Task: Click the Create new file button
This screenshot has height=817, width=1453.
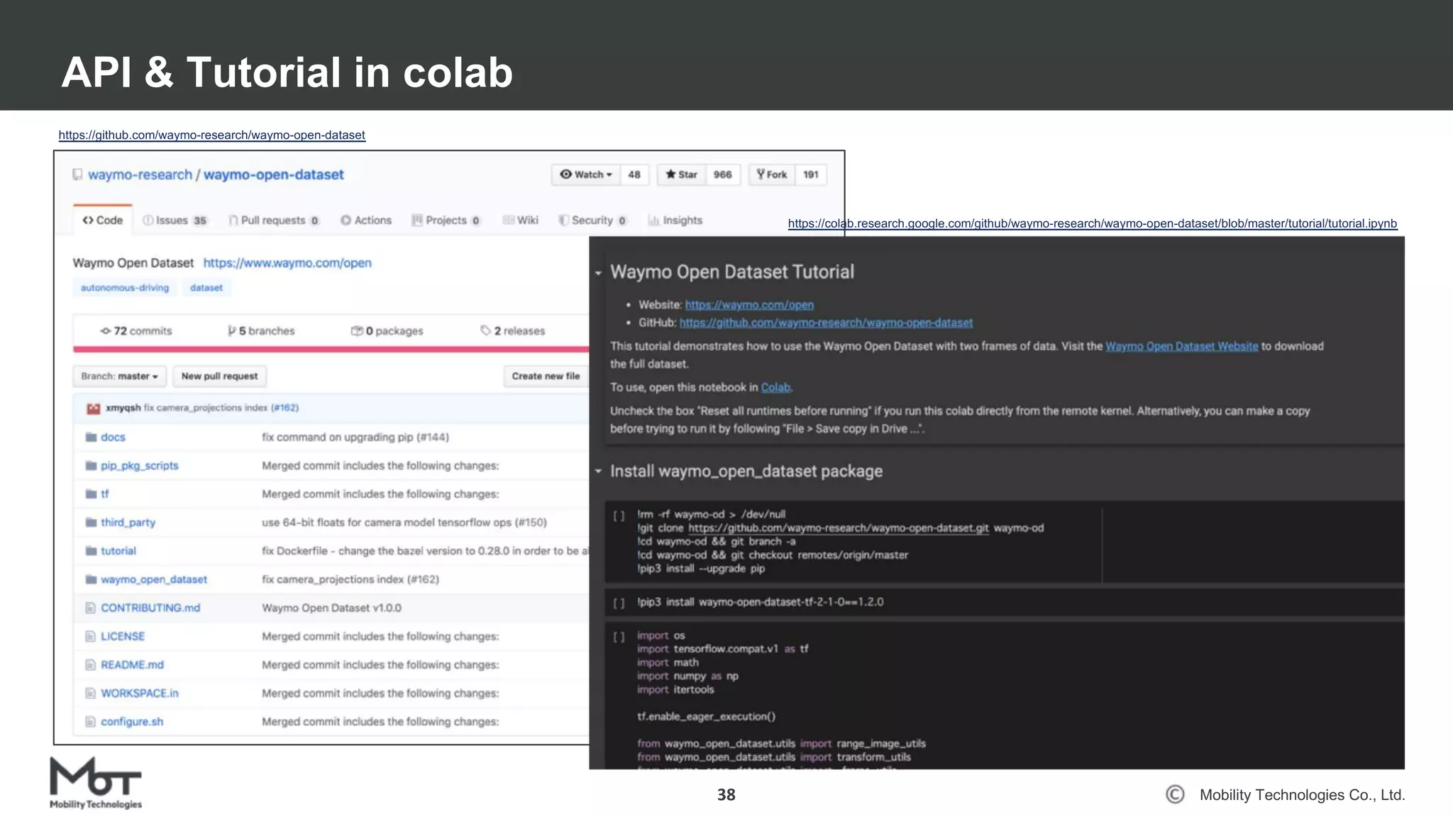Action: [x=546, y=377]
